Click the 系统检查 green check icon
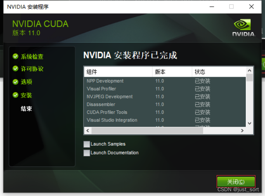The height and width of the screenshot is (196, 265). point(15,56)
